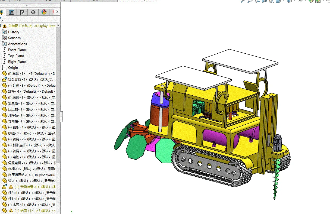The width and height of the screenshot is (330, 214).
Task: Select the Top Plane icon
Action: point(4,56)
